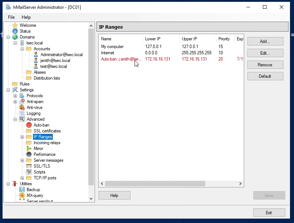The image size is (294, 223).
Task: Click the lsec.local domain server icon
Action: click(x=22, y=43)
